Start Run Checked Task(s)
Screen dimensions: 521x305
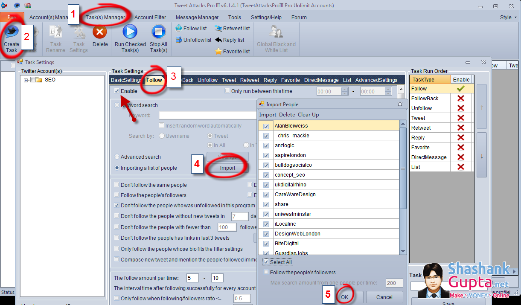coord(130,39)
